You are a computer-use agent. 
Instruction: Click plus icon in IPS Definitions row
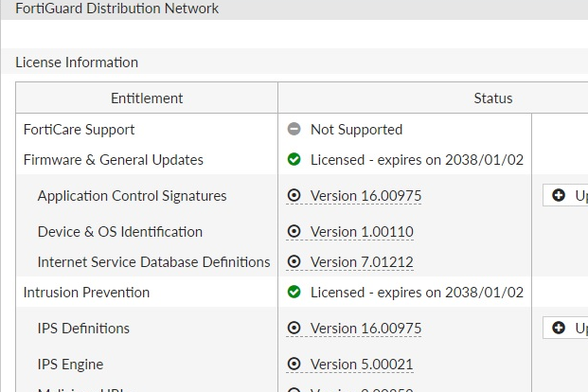[559, 328]
